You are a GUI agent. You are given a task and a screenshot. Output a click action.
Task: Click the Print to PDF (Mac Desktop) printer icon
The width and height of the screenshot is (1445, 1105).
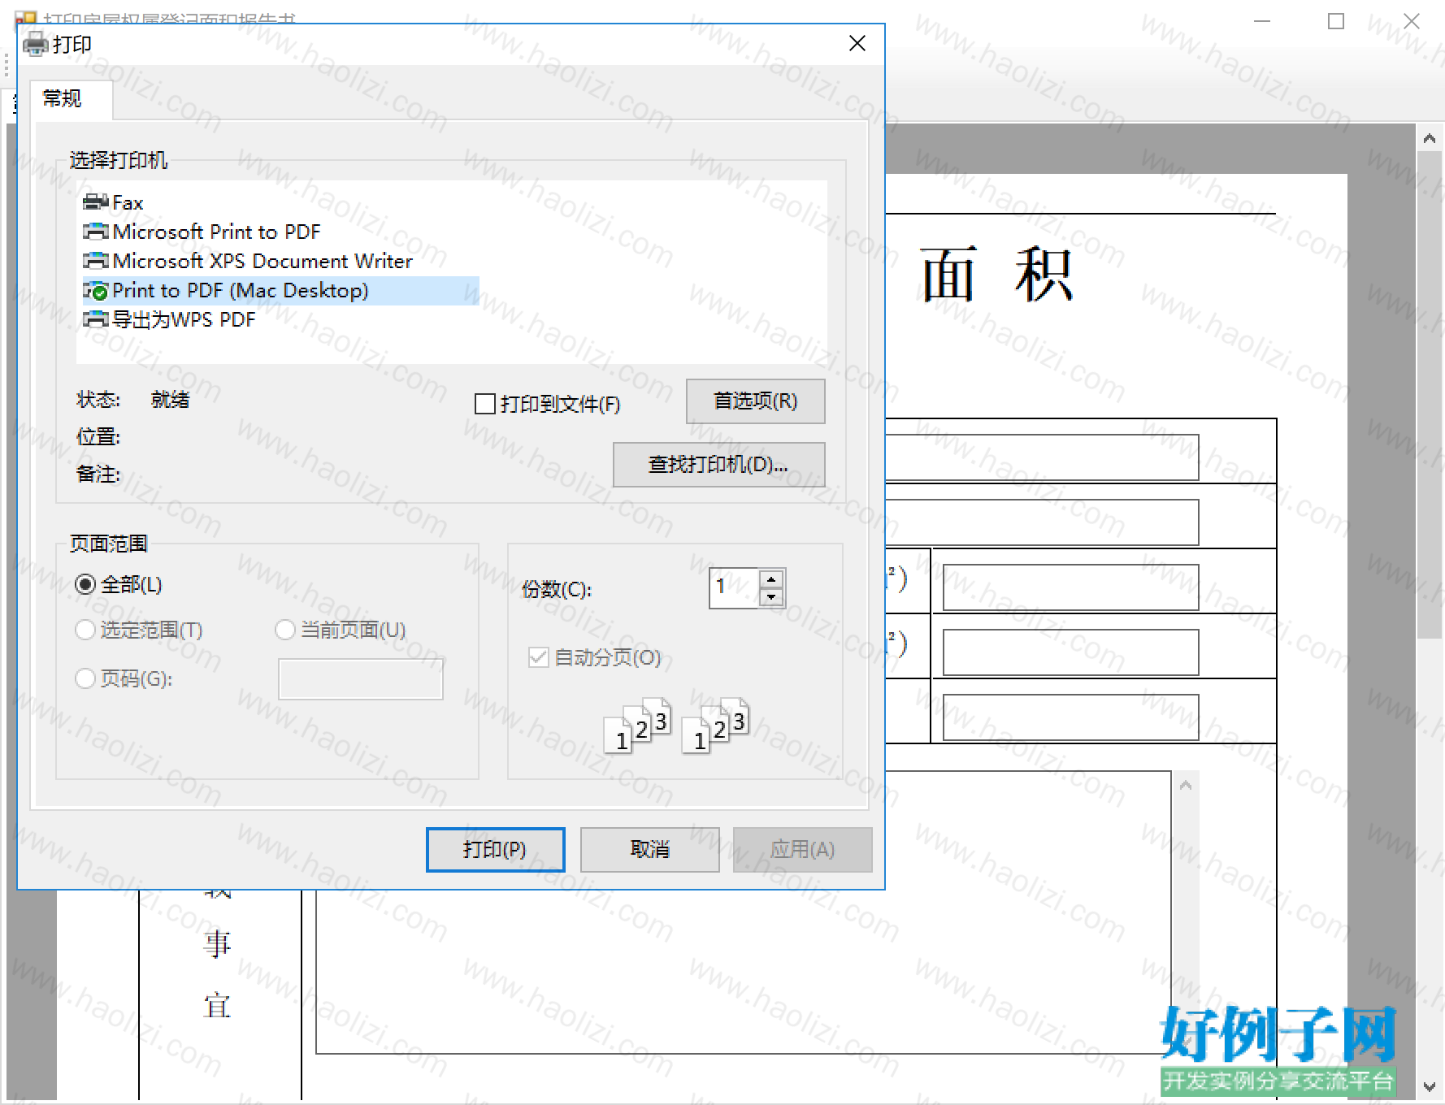coord(96,290)
